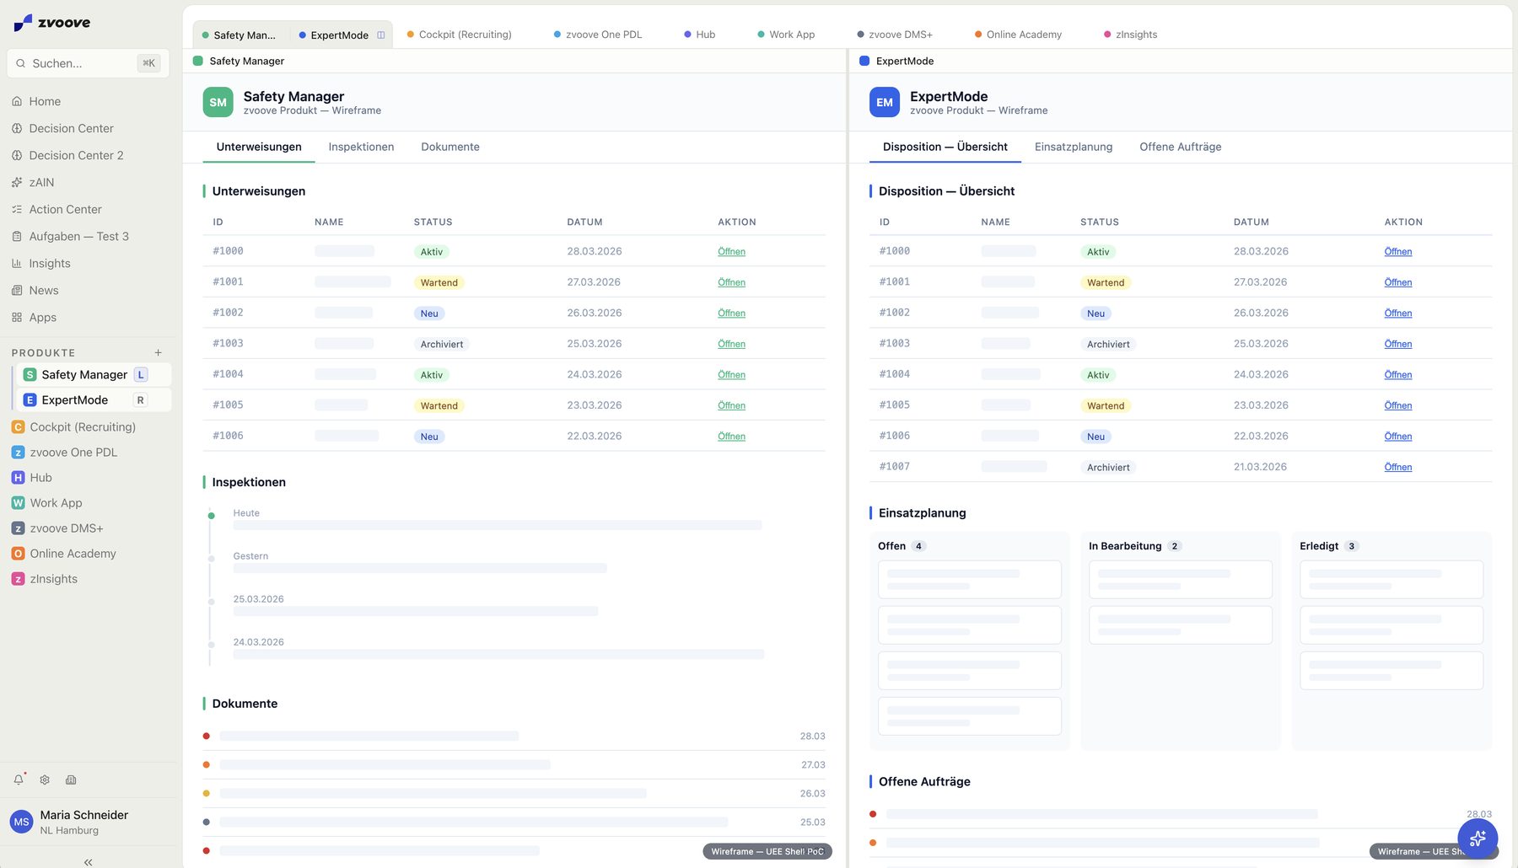Open row #1000 via Öffnen in Unterweisungen
The height and width of the screenshot is (868, 1518).
(x=731, y=251)
